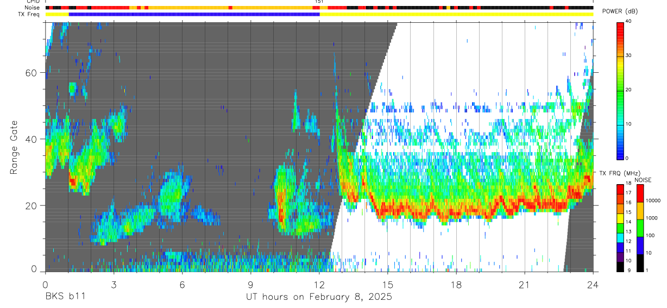
Task: Click the '20' tick on the Range Gate axis
Action: click(30, 205)
